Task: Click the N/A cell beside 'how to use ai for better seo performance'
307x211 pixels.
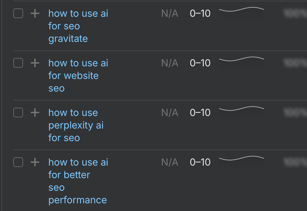Action: click(169, 162)
